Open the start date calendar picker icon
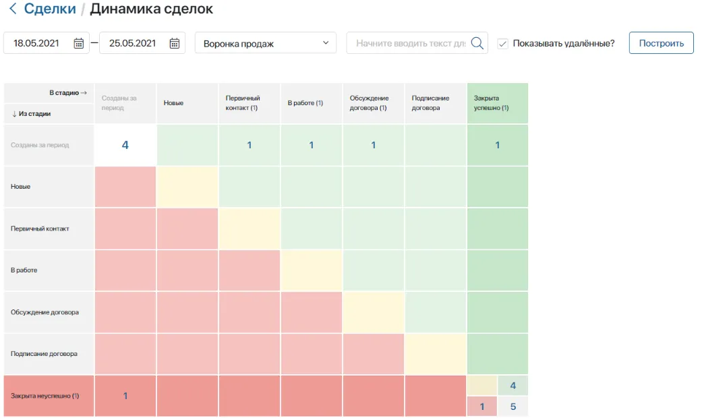Viewport: 702px width, 418px height. (x=78, y=42)
